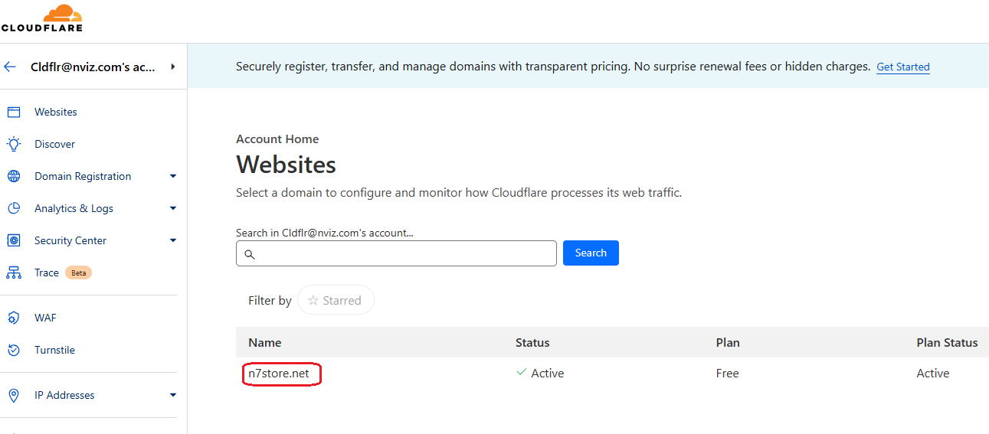
Task: Toggle the Starred filter
Action: [335, 300]
